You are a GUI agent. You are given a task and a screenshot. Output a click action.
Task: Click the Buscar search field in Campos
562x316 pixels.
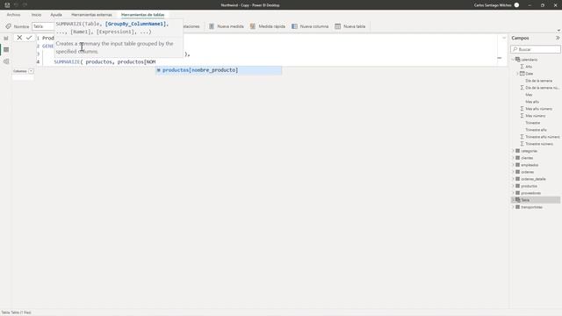tap(536, 49)
